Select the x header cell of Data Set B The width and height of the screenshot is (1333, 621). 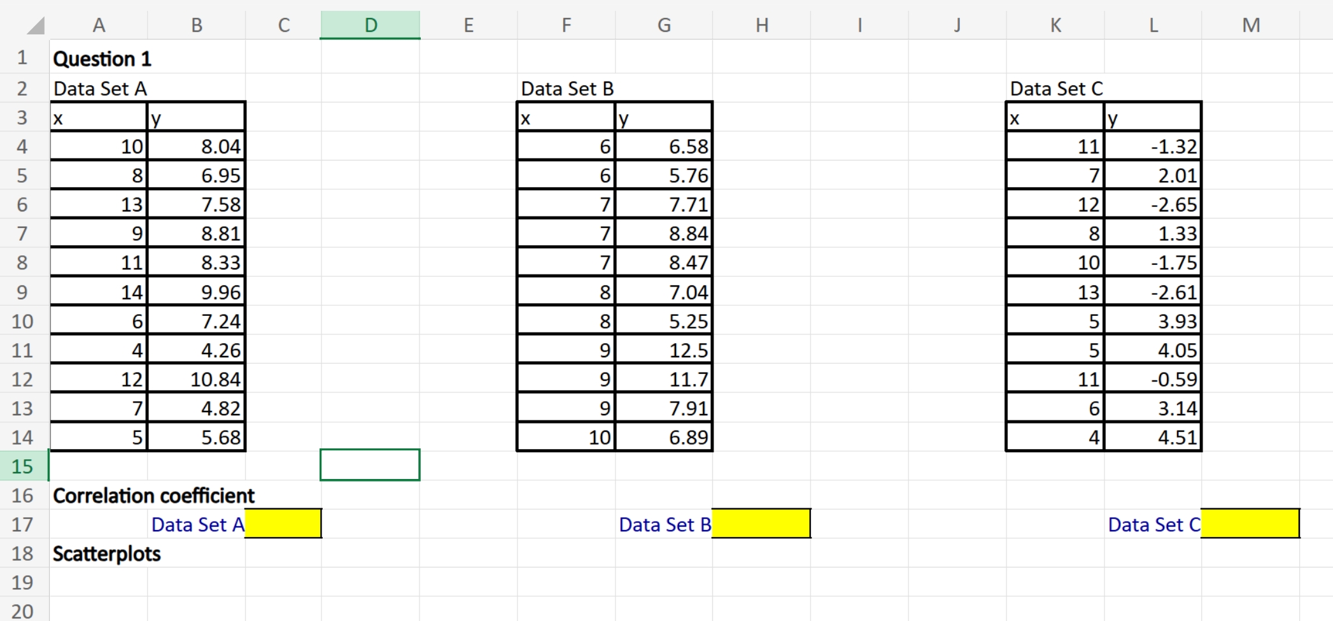(x=565, y=117)
